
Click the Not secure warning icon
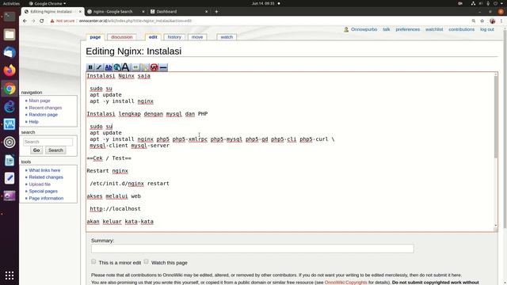tap(52, 21)
